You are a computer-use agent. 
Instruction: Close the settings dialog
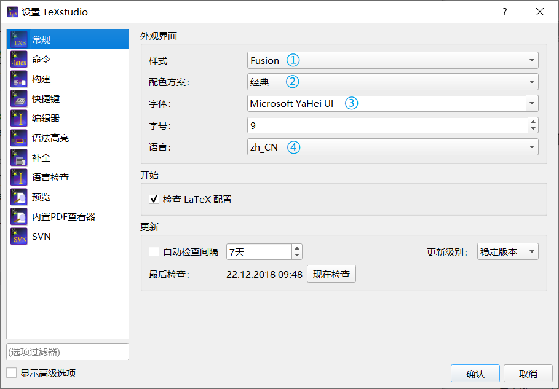point(540,12)
